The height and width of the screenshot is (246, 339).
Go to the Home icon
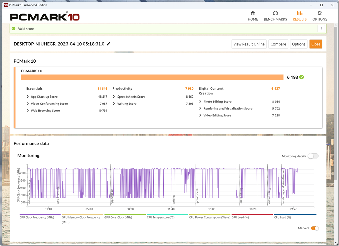(253, 13)
